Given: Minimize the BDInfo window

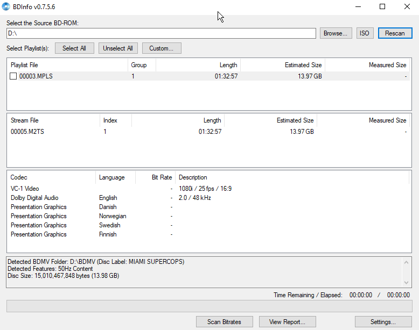Looking at the screenshot, I should click(x=358, y=6).
